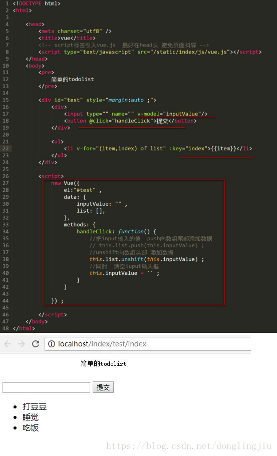
Task: Click the handleClick: function() line
Action: pyautogui.click(x=116, y=231)
